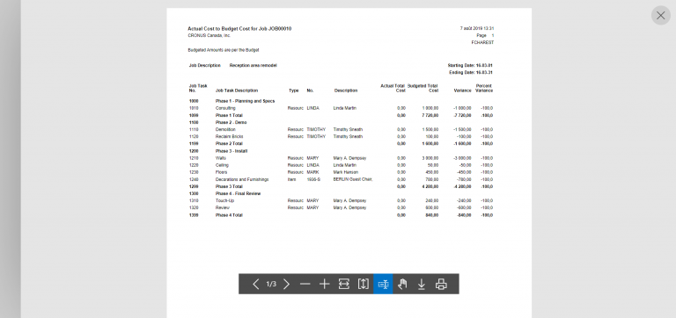
Task: Go to the previous page arrow
Action: tap(255, 284)
